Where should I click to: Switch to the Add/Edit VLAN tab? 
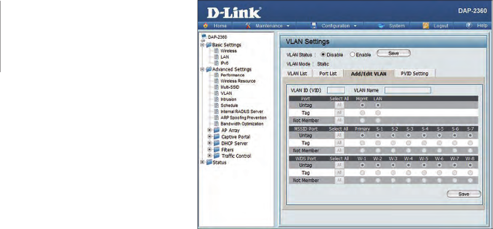pos(369,74)
